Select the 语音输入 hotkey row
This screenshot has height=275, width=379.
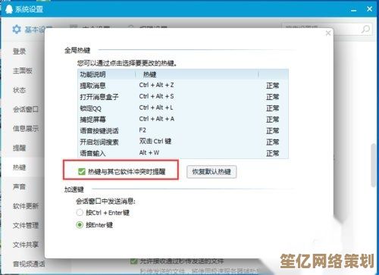point(183,153)
